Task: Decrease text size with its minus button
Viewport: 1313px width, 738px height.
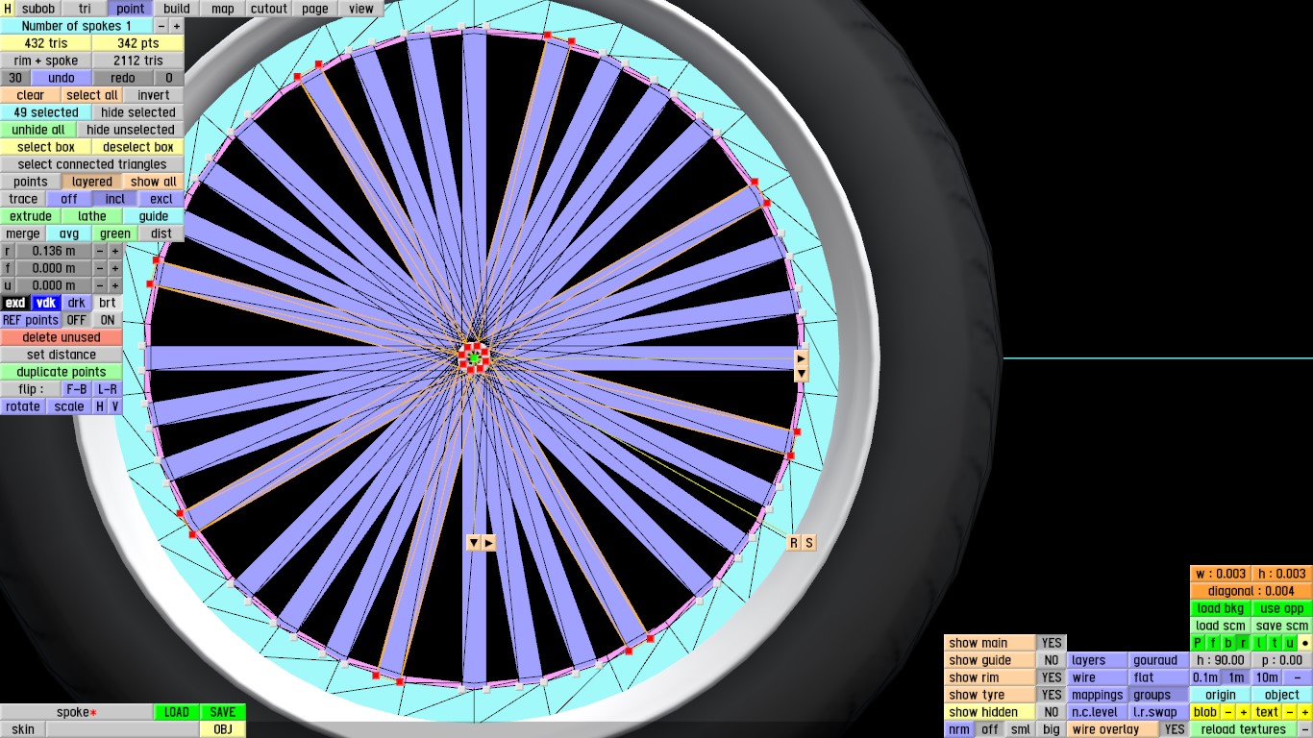Action: (x=1290, y=712)
